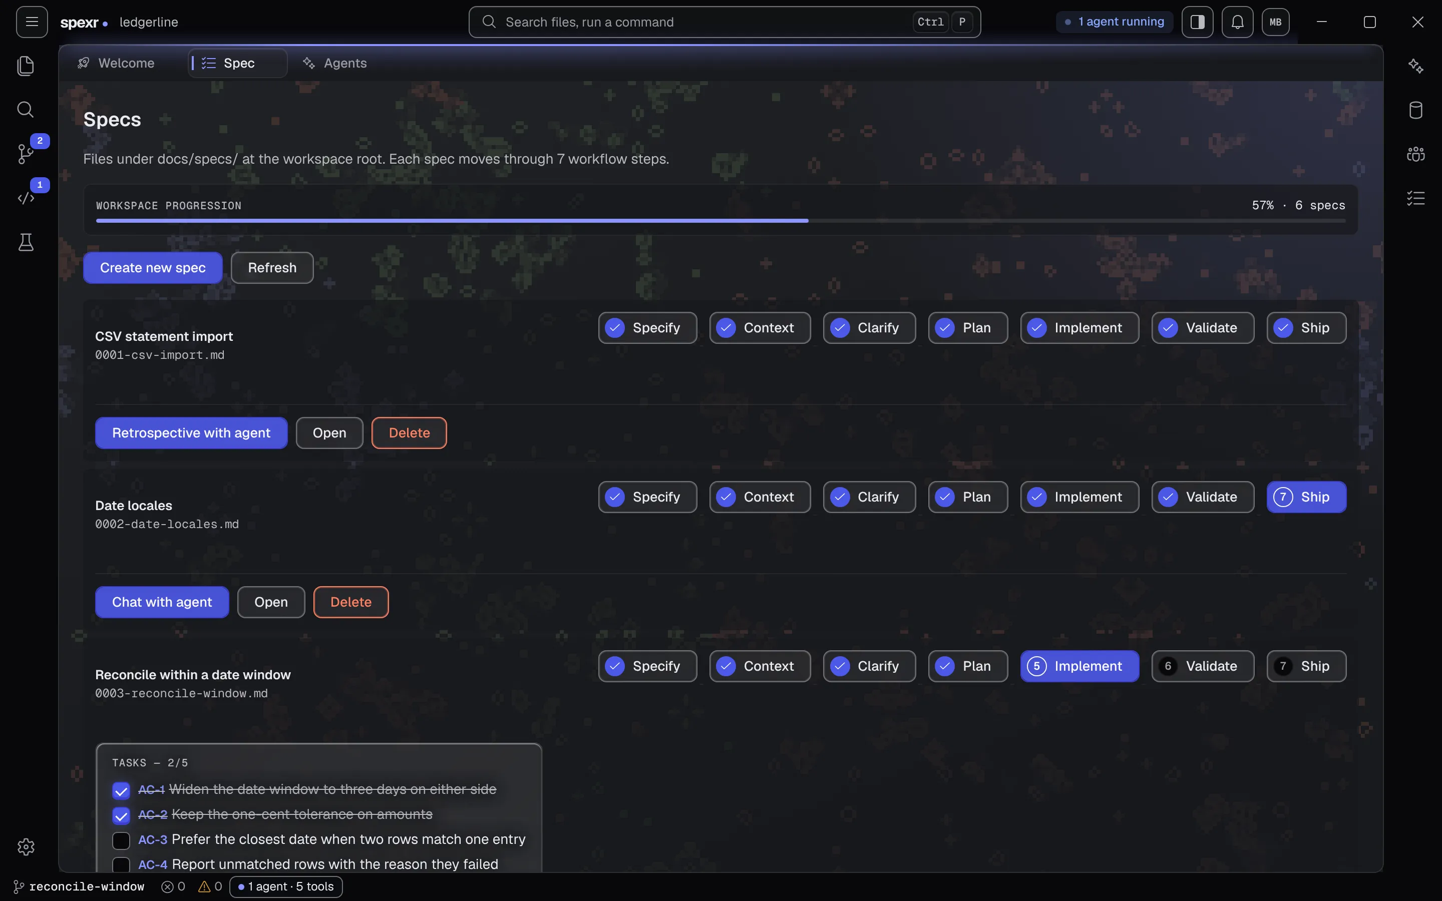Delete the CSV statement import spec
1442x901 pixels.
pos(409,432)
